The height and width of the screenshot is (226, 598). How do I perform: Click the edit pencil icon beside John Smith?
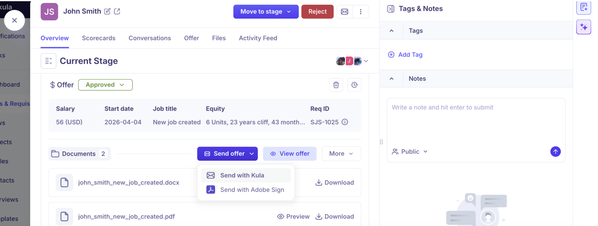(107, 11)
